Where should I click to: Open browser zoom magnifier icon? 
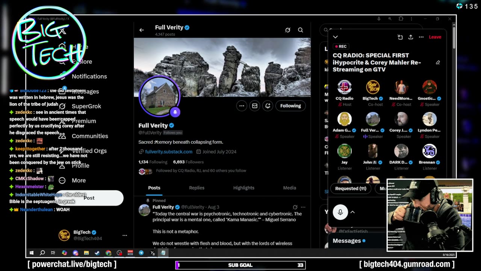tap(390, 18)
